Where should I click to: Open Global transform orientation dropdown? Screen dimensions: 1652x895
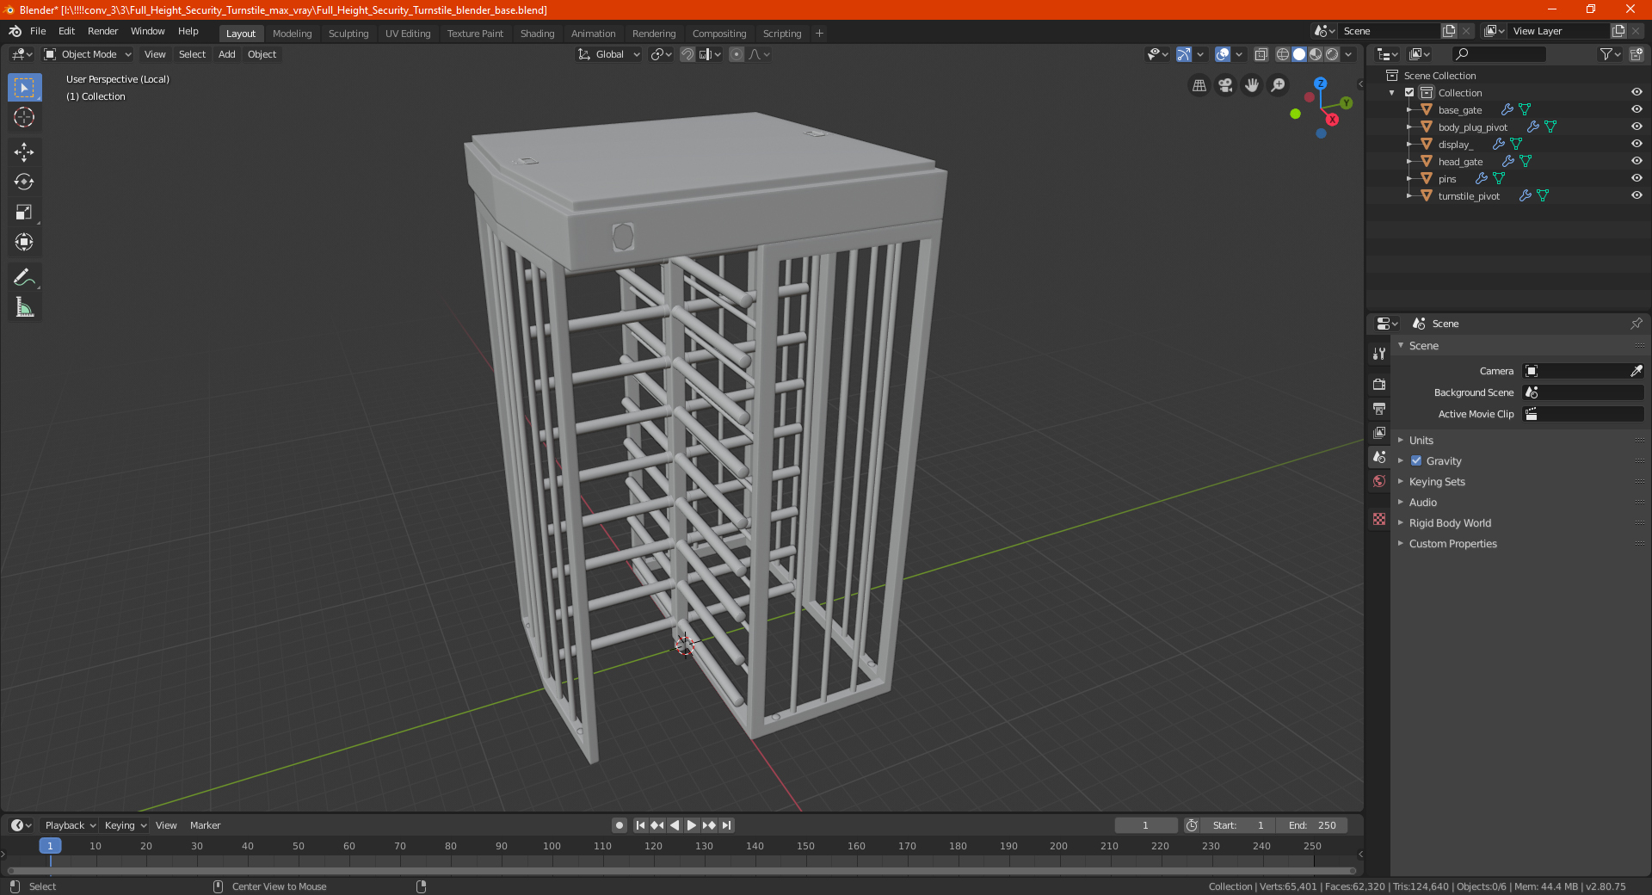pos(609,54)
